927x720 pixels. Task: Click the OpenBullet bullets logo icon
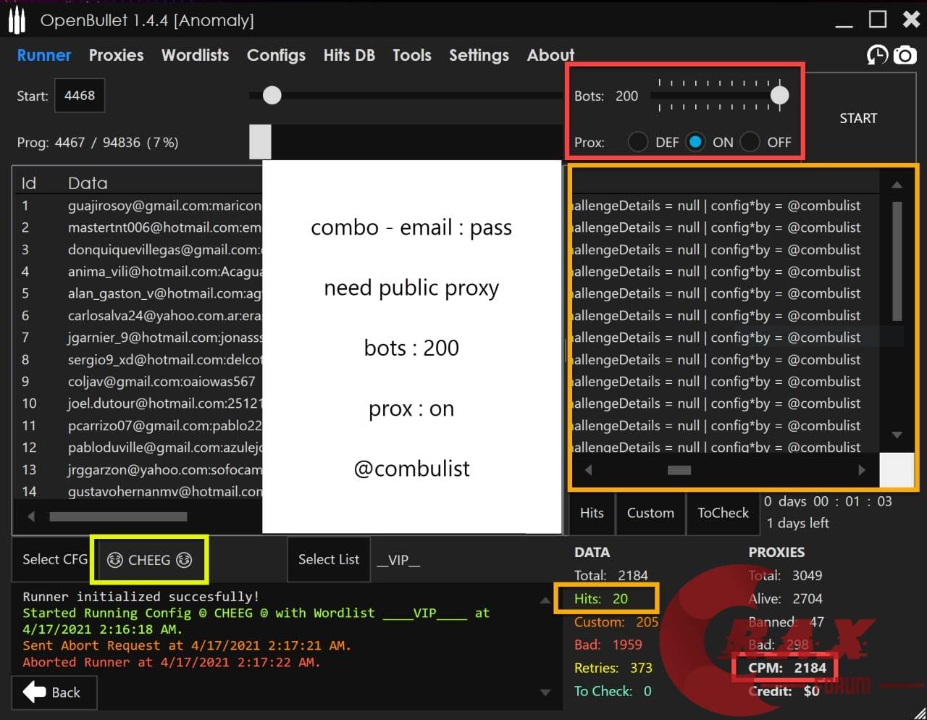16,21
